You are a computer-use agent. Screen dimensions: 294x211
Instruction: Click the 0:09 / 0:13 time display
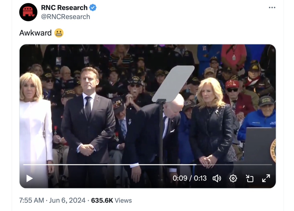(190, 178)
